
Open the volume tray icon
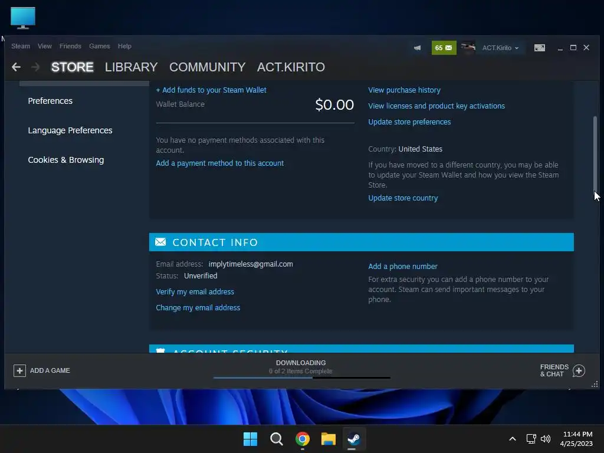(x=546, y=439)
